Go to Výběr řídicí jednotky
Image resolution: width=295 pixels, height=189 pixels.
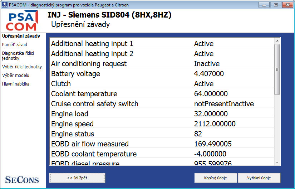[x=22, y=67]
